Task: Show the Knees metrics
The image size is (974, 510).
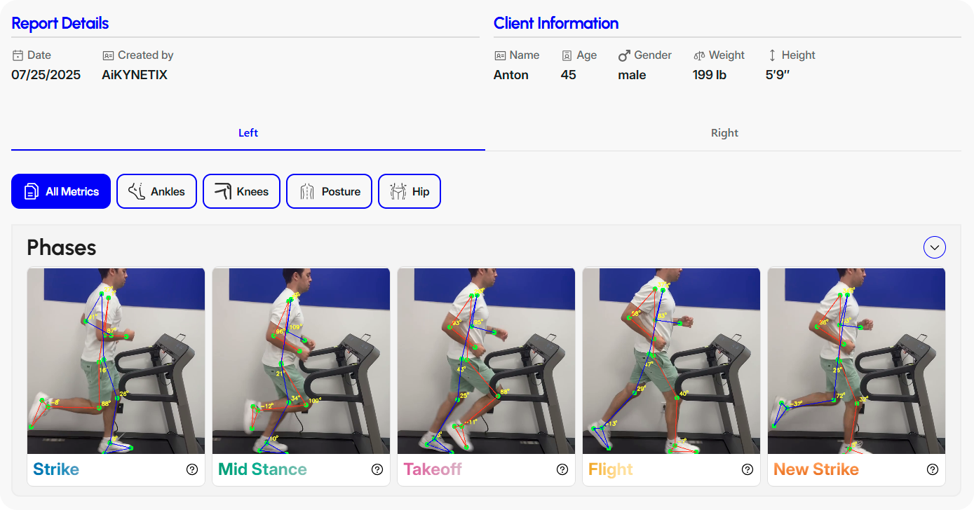Action: 241,191
